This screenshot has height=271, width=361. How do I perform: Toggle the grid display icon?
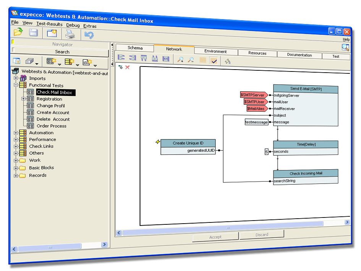point(203,60)
